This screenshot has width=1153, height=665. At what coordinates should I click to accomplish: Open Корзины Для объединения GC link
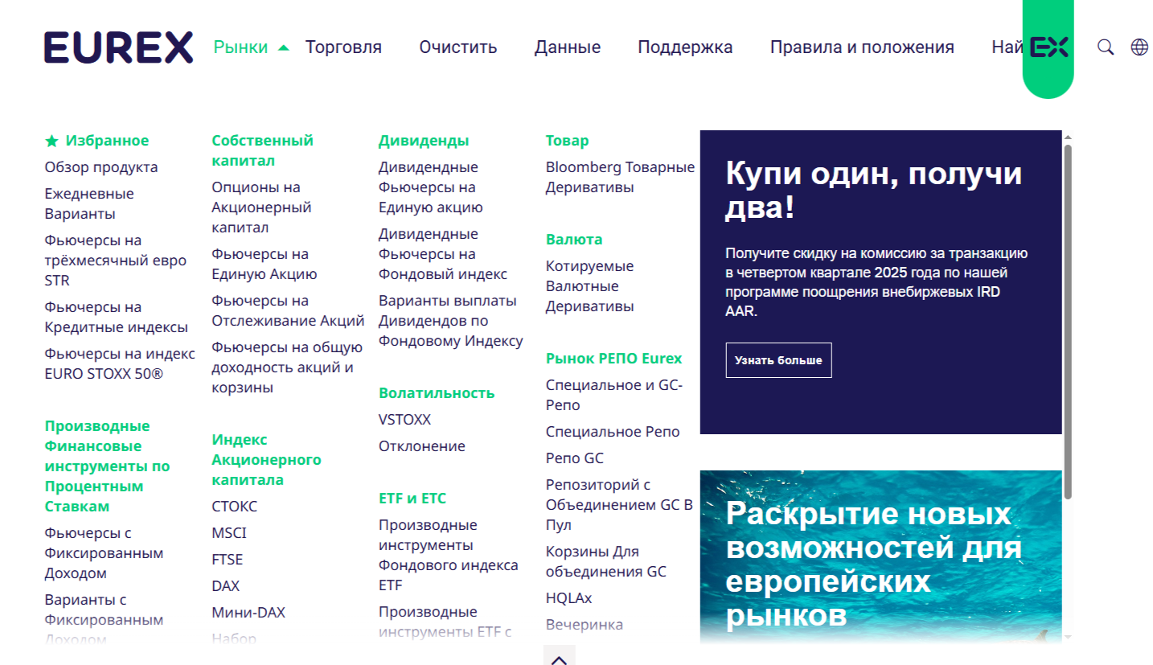606,562
